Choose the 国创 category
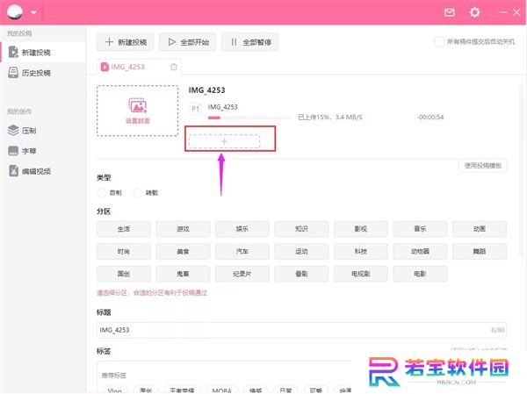This screenshot has height=394, width=527. coord(124,274)
